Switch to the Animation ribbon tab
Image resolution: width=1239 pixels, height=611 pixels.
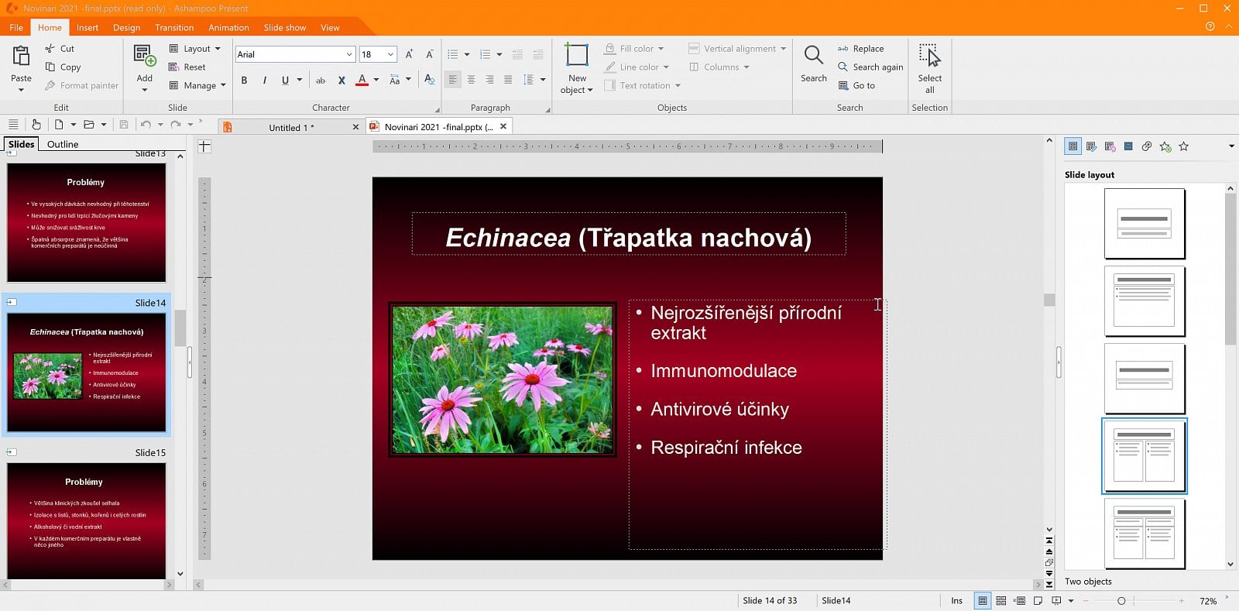[228, 27]
